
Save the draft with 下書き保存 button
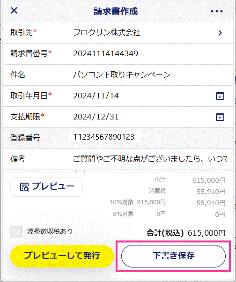(x=173, y=256)
